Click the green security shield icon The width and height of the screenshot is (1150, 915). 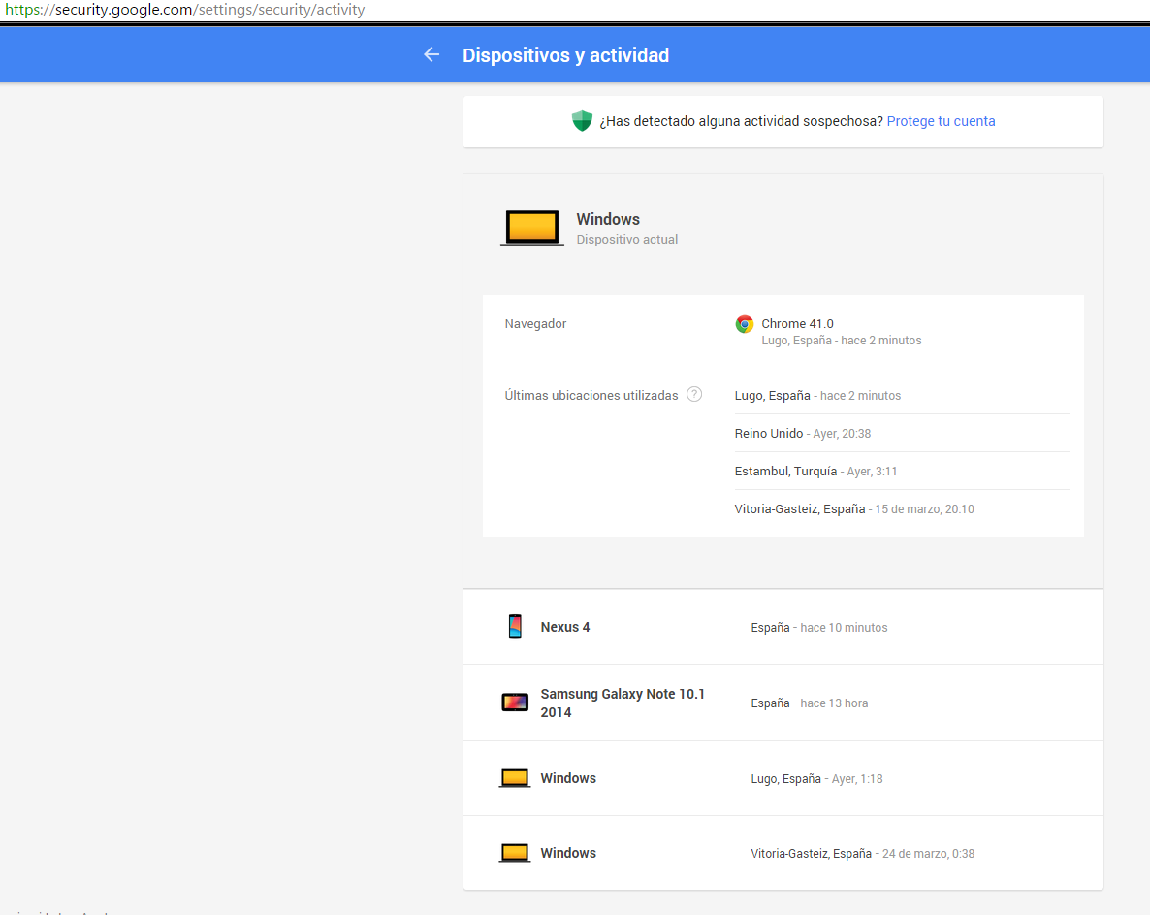coord(582,121)
